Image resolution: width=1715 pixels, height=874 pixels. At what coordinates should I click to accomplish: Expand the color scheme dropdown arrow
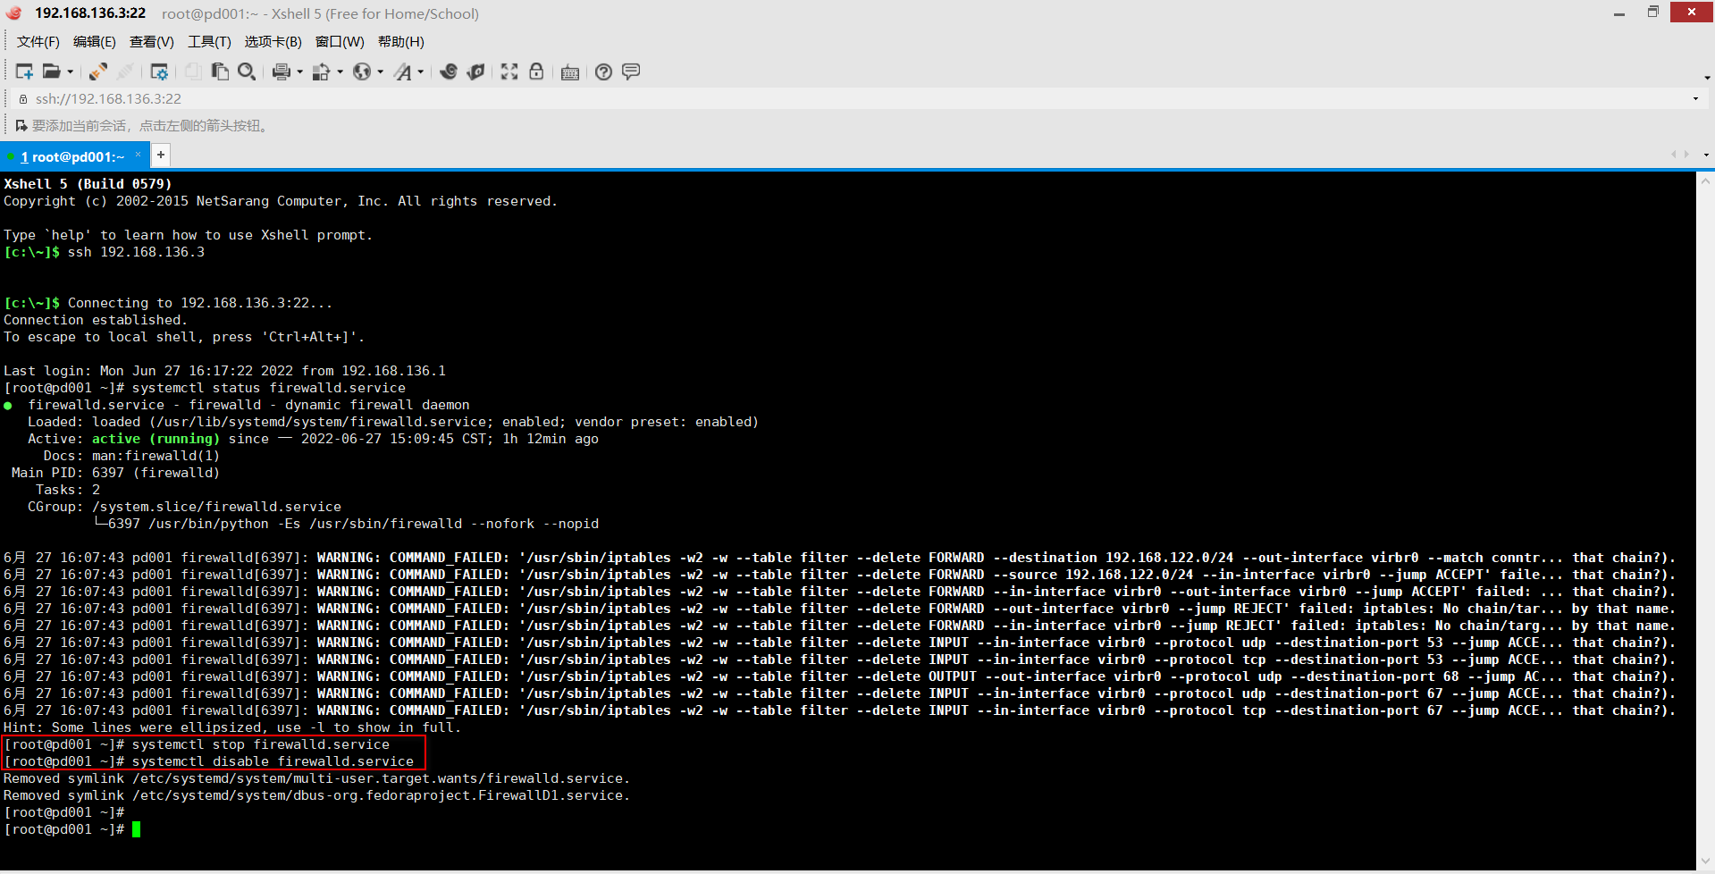point(340,72)
